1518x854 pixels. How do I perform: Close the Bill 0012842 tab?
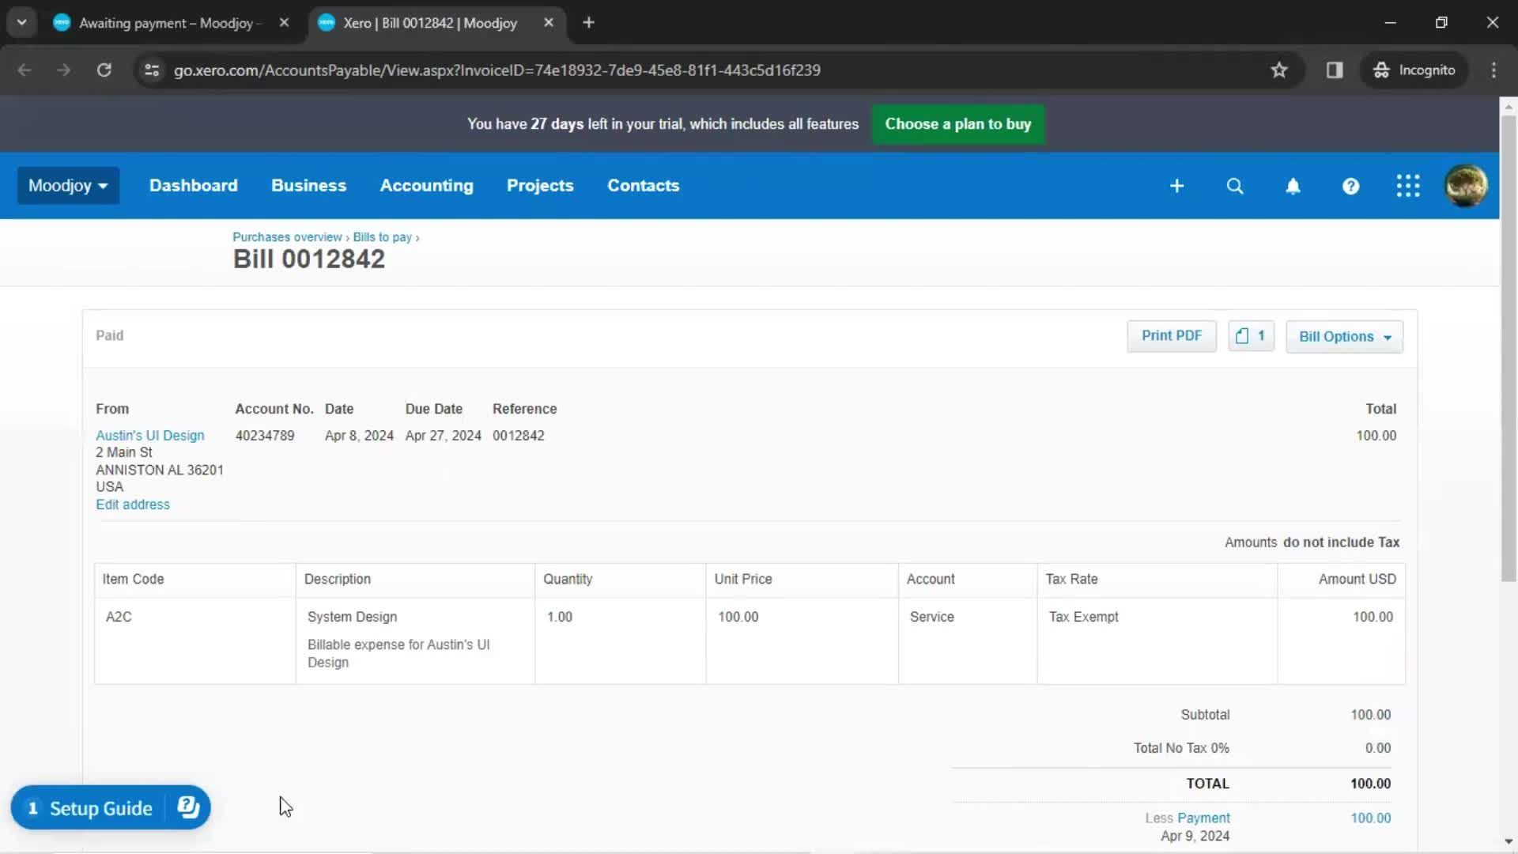[x=549, y=23]
